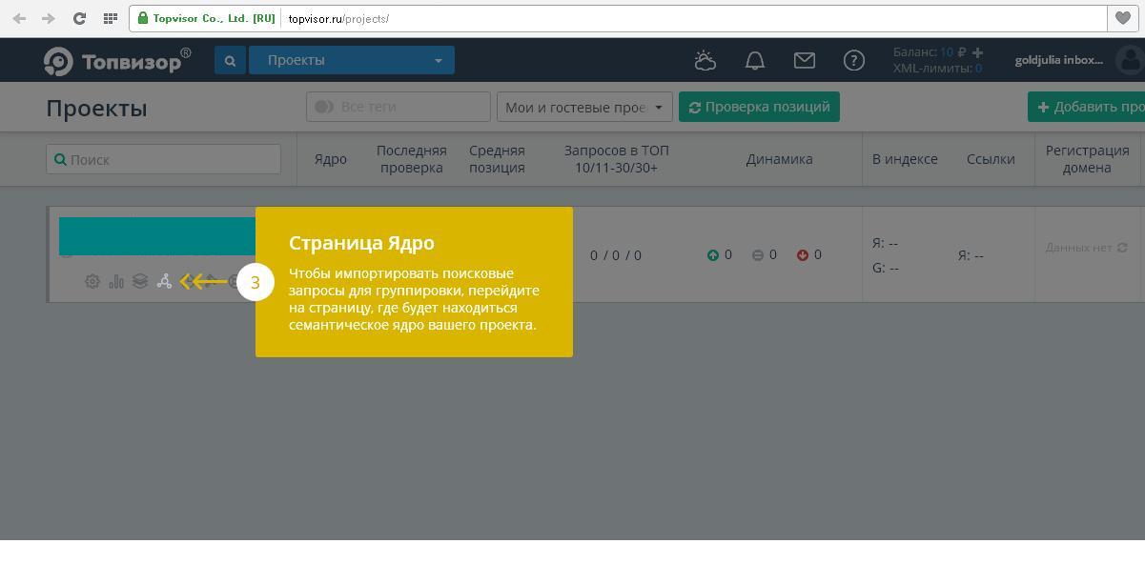Reload the page in the browser

tap(79, 18)
